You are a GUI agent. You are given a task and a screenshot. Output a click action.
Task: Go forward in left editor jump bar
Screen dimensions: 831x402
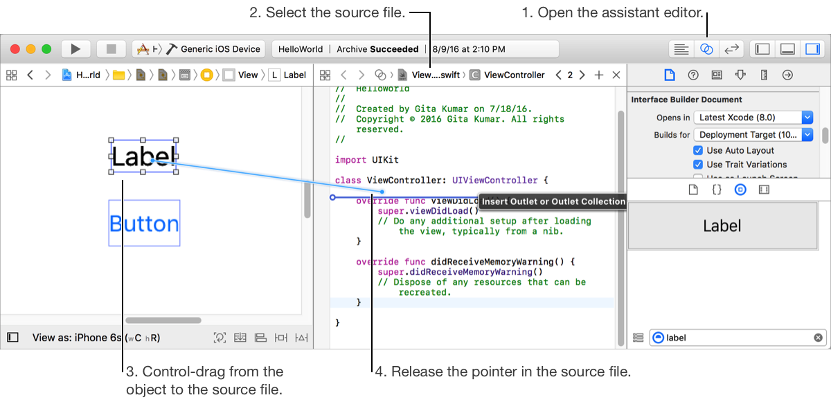47,75
